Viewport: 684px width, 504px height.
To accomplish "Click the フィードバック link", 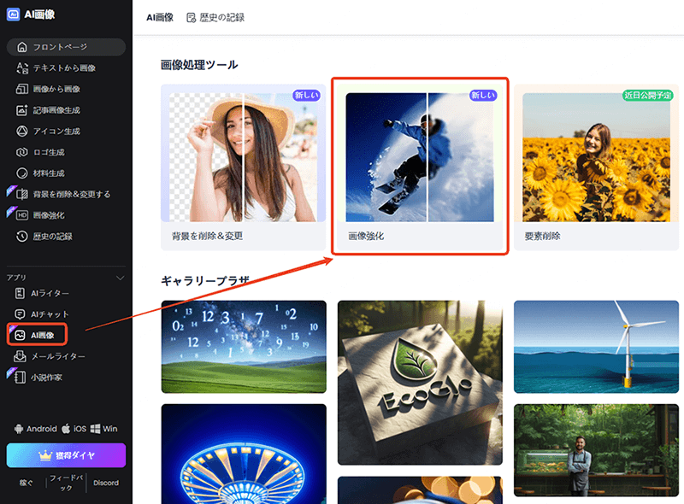I will coord(67,483).
